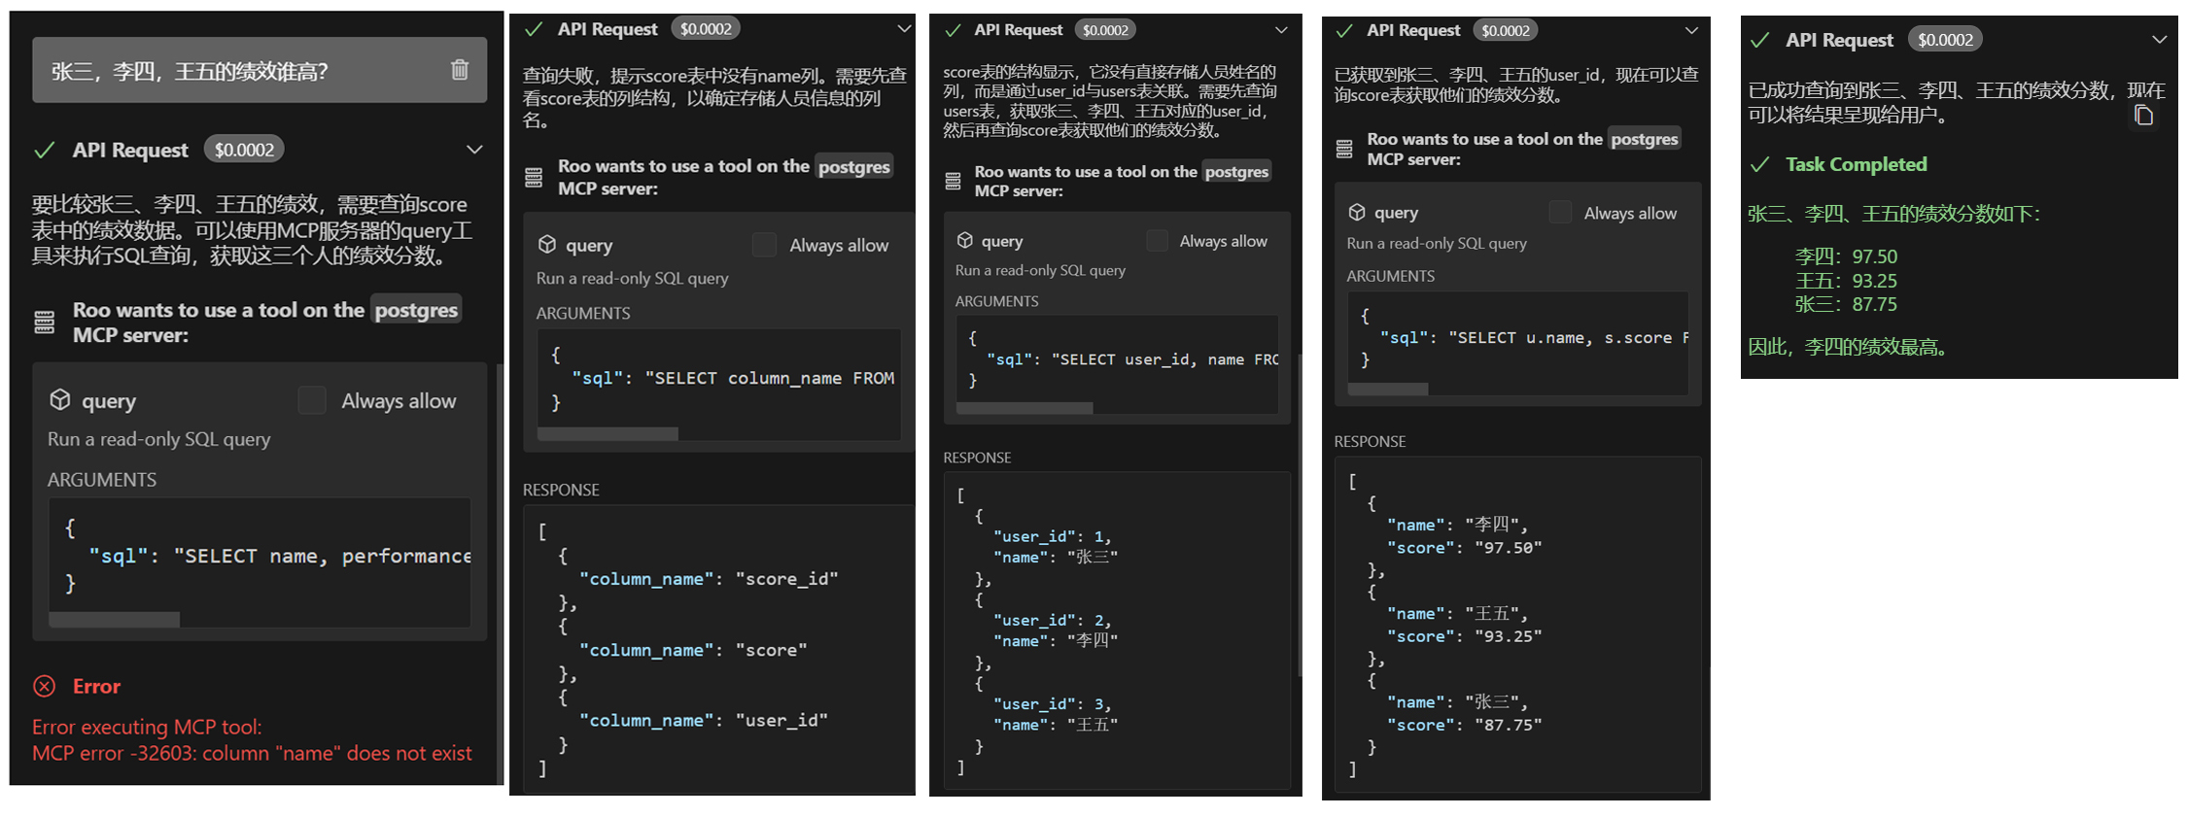The image size is (2188, 817).
Task: Click the red Error circle icon
Action: (x=45, y=686)
